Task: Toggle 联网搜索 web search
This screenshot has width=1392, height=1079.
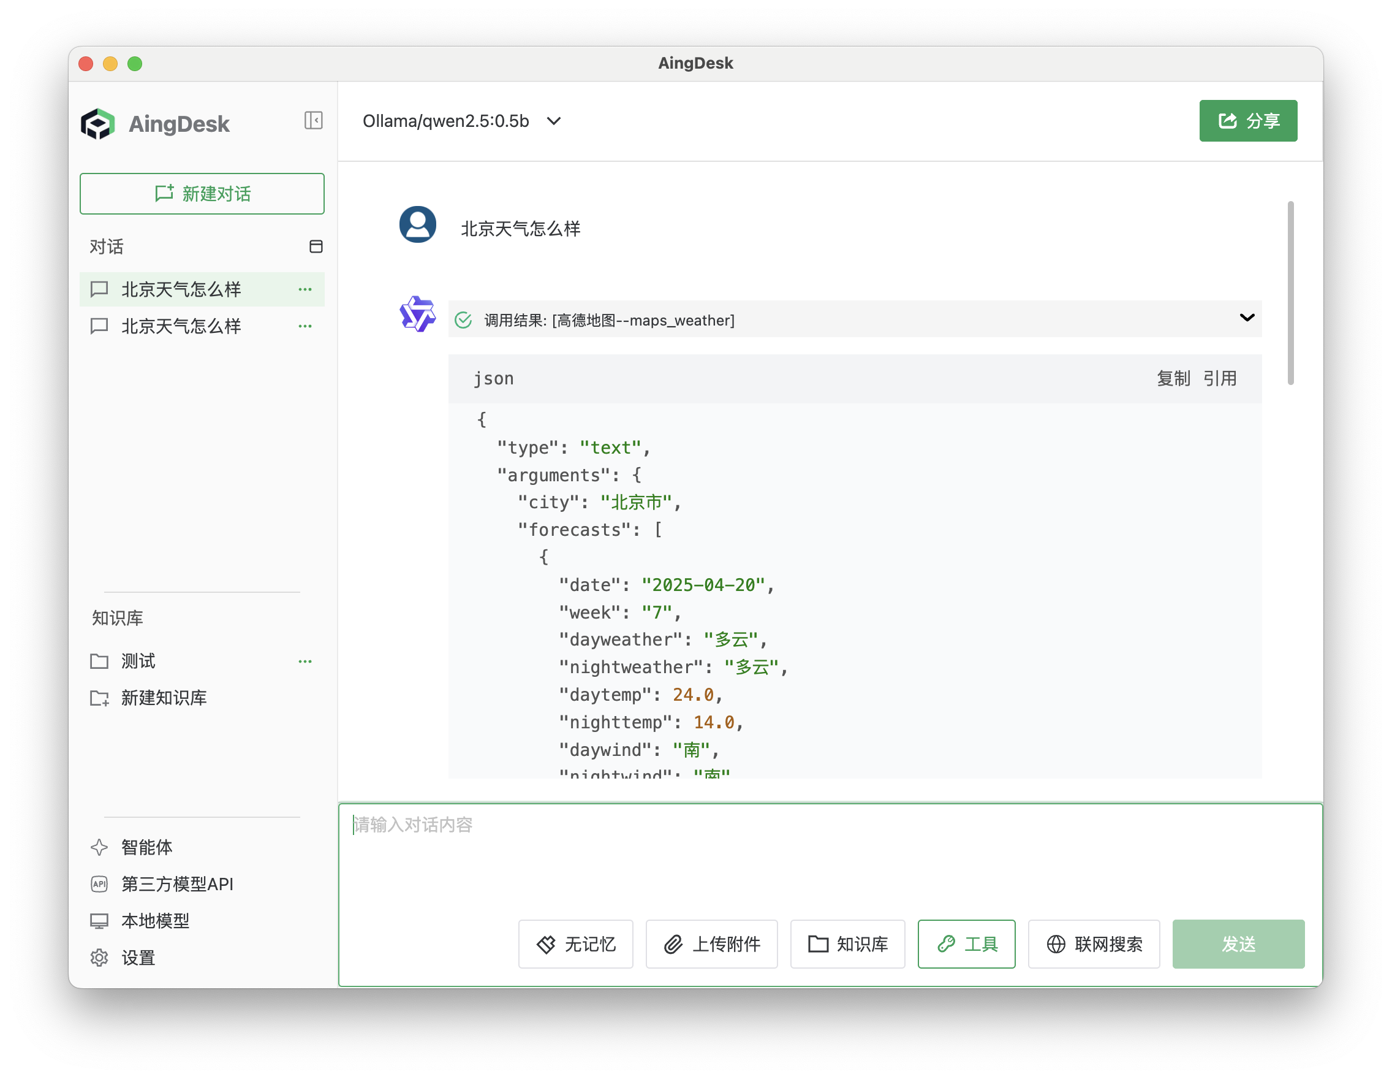Action: click(x=1094, y=944)
